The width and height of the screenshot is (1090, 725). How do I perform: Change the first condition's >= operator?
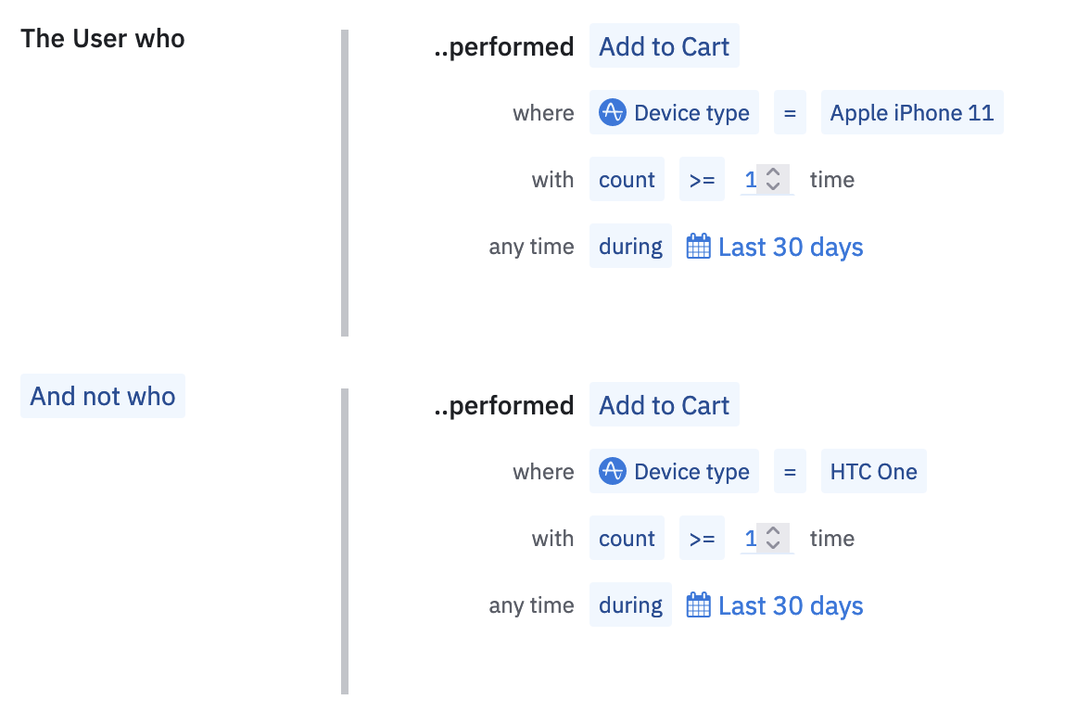702,180
